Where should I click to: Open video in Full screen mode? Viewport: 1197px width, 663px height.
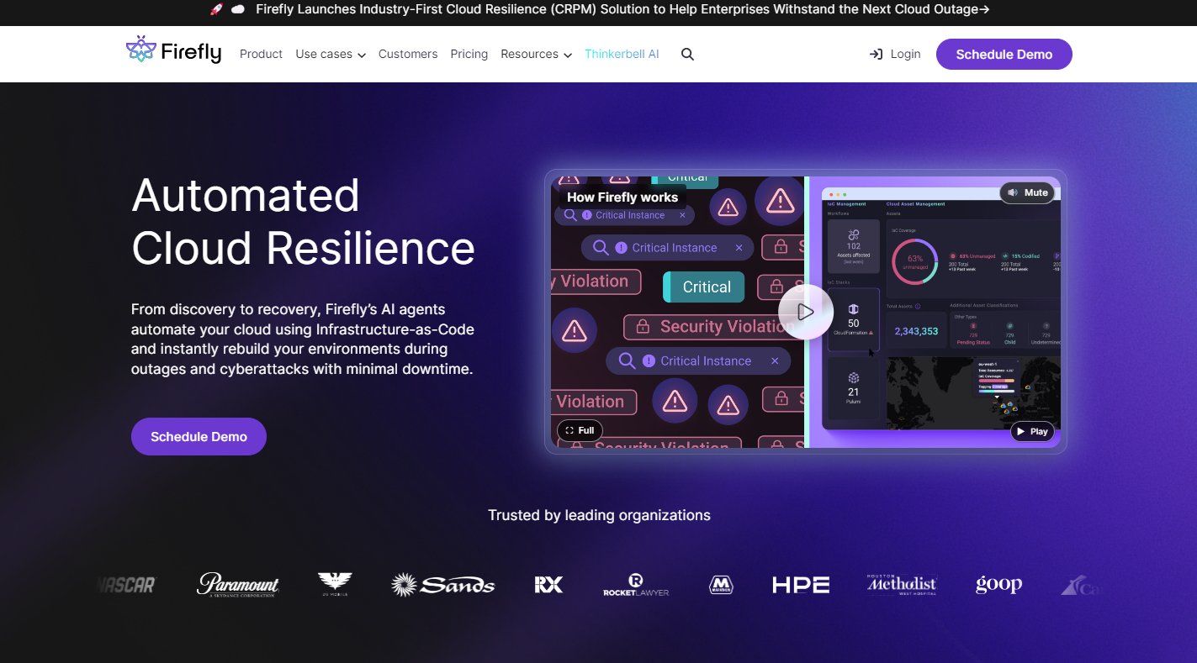coord(580,430)
